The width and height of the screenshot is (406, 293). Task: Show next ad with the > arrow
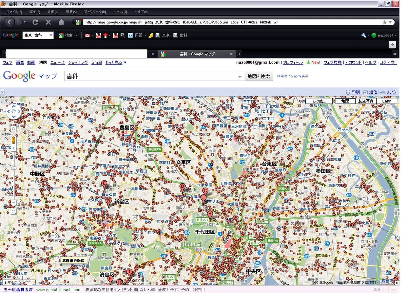393,290
